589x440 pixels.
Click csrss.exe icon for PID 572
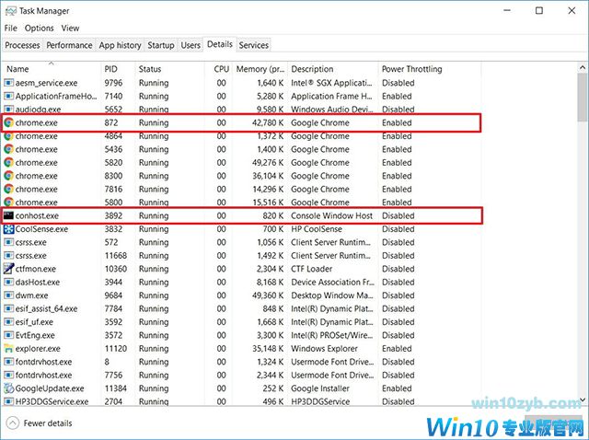pyautogui.click(x=8, y=242)
